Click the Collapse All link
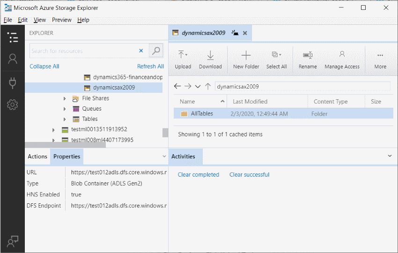The width and height of the screenshot is (398, 253). click(x=44, y=67)
